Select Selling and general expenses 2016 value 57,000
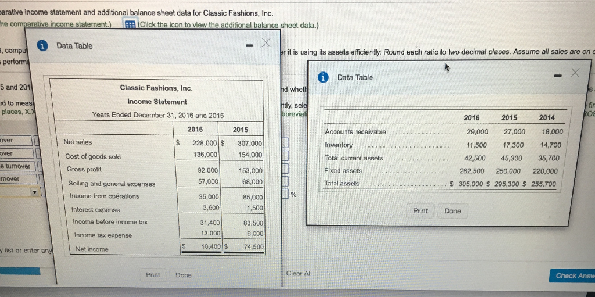This screenshot has height=297, width=595. [x=208, y=181]
